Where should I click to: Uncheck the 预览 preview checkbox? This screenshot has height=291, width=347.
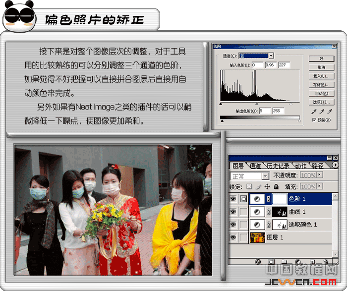[314, 120]
